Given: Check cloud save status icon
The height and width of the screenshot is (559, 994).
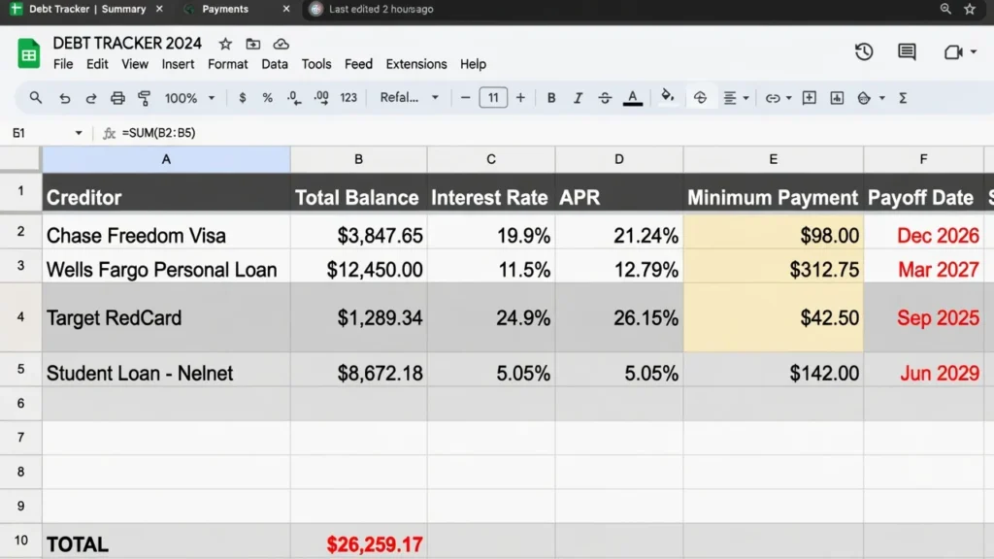Looking at the screenshot, I should pos(281,44).
